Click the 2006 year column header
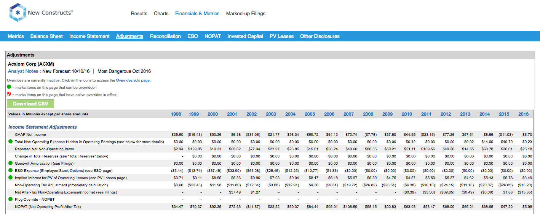540x214 pixels. [329, 114]
